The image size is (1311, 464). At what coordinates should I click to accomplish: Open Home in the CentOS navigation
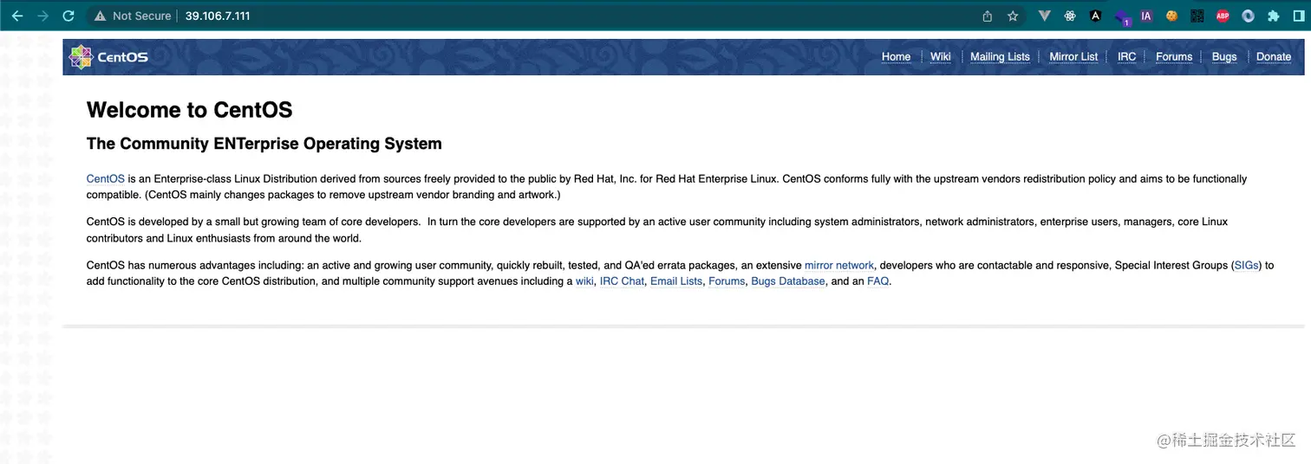point(896,57)
